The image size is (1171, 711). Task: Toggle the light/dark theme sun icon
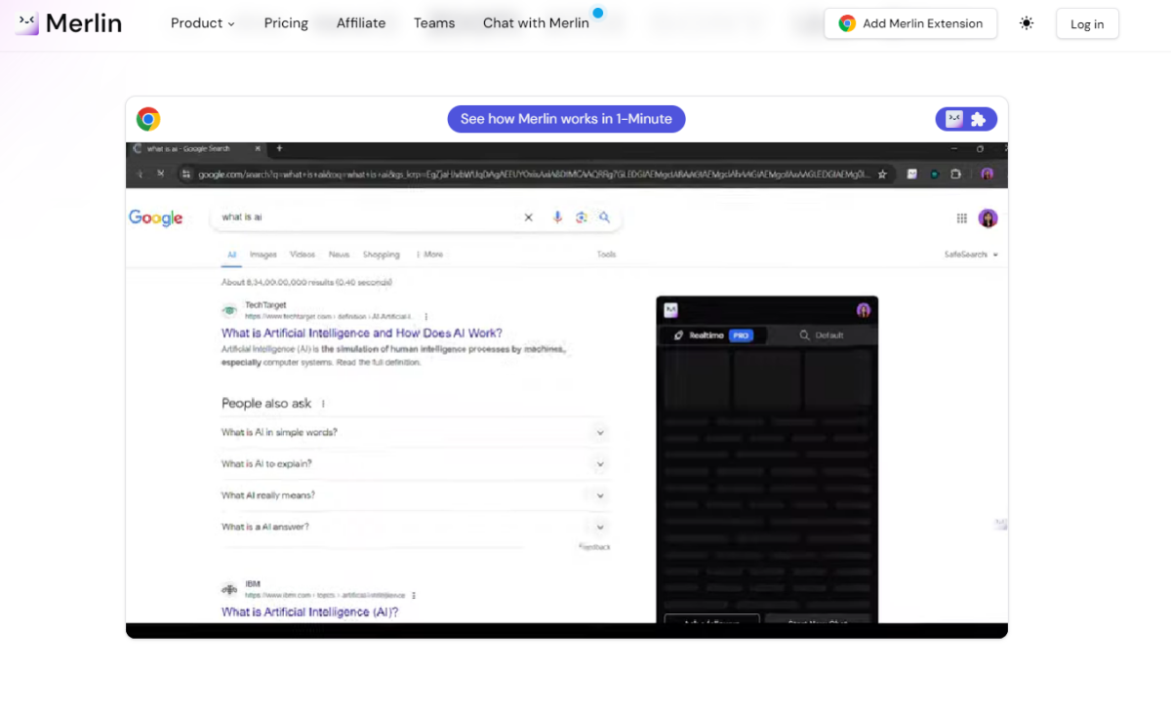(1027, 23)
